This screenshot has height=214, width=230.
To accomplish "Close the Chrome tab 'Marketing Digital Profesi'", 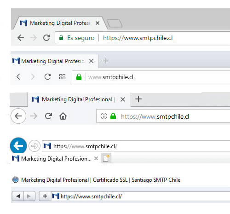I will pos(98,23).
